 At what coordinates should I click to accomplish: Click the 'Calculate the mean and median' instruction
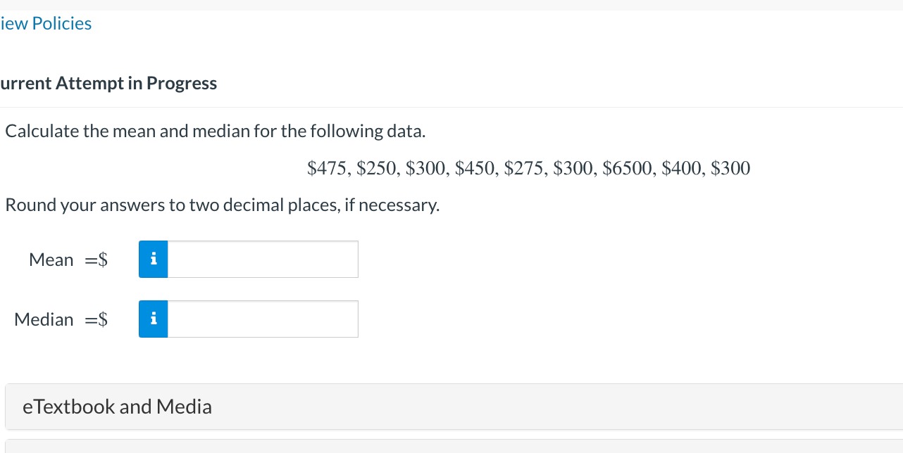[x=216, y=132]
